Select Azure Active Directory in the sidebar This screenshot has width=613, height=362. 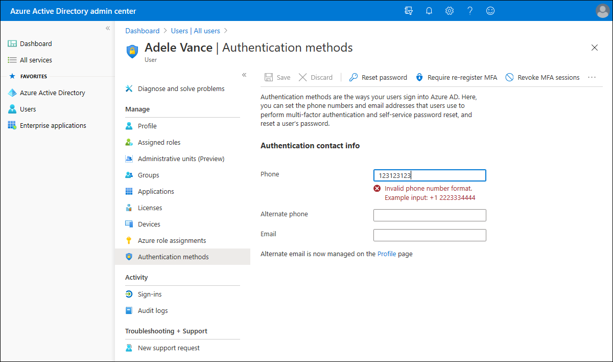53,93
